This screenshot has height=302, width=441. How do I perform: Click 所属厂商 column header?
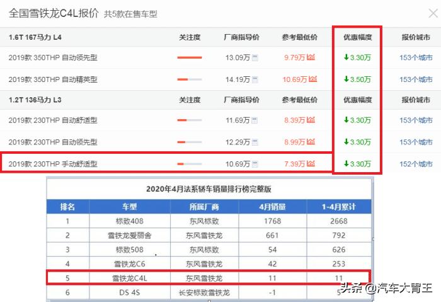tap(204, 207)
